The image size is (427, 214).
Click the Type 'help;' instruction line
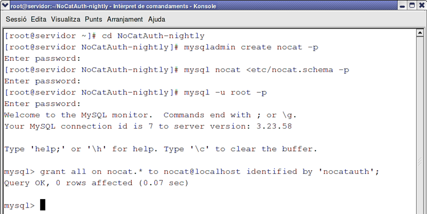(161, 149)
